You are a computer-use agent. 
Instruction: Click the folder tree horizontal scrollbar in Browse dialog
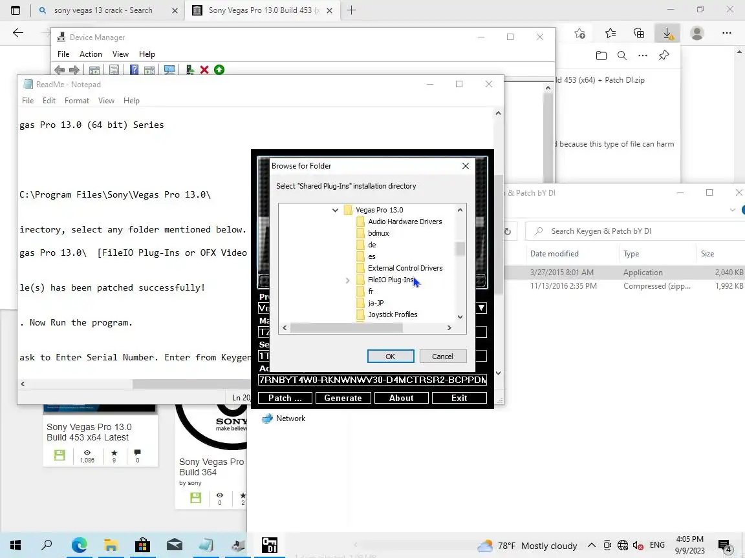pyautogui.click(x=347, y=328)
